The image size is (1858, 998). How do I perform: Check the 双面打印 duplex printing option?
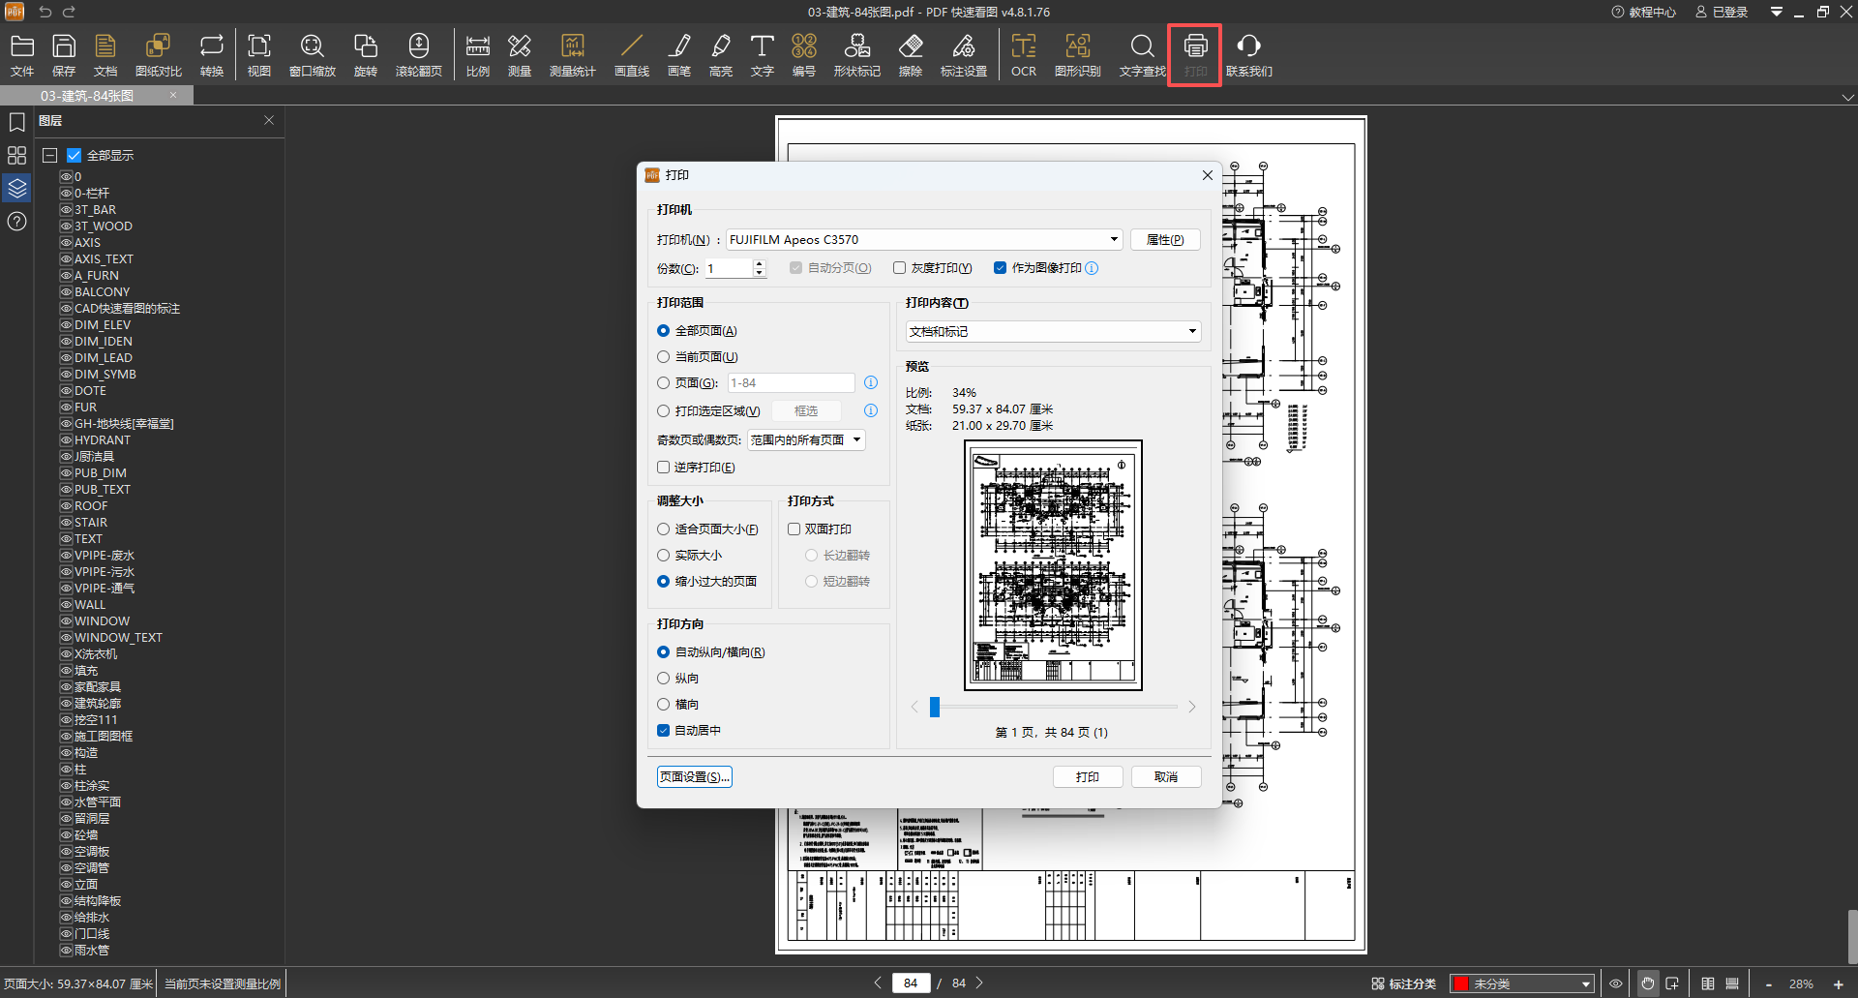click(794, 529)
